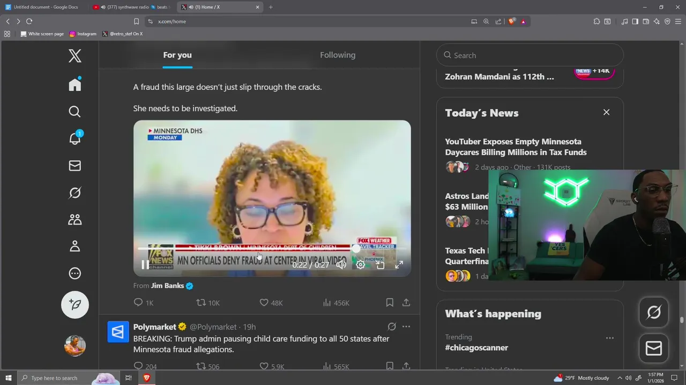The width and height of the screenshot is (686, 385).
Task: Open Explore search icon in sidebar
Action: point(75,111)
